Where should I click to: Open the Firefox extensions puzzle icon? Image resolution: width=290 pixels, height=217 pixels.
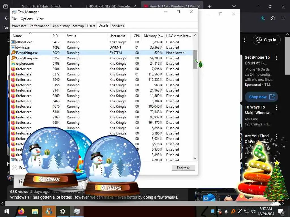pos(273,18)
